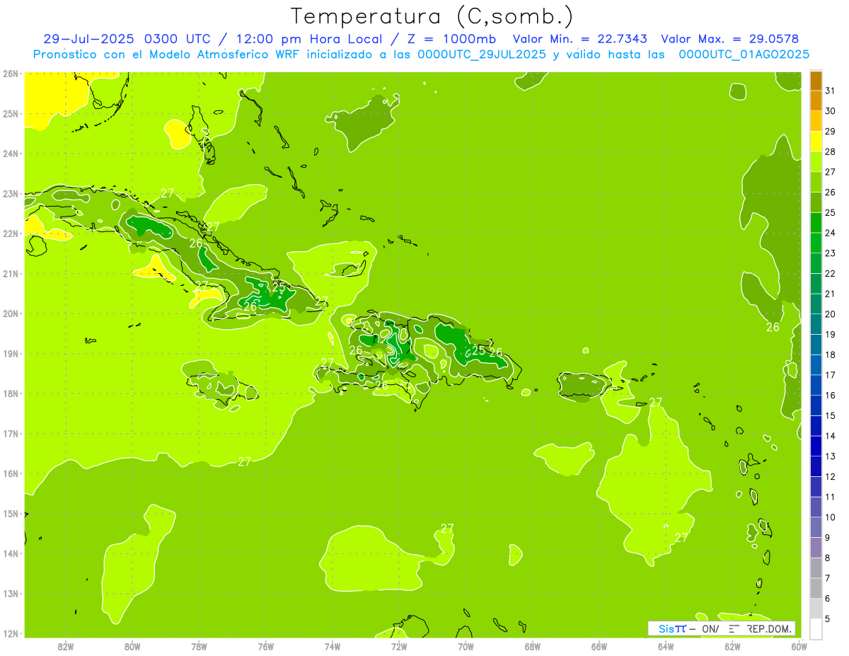
Task: Click the yellow swatch between 28 and 29
Action: [816, 142]
